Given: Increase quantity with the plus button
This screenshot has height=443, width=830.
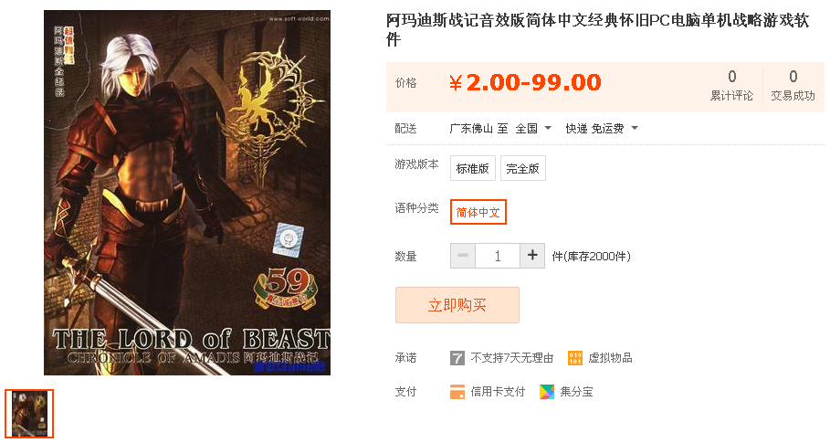Looking at the screenshot, I should coord(532,256).
